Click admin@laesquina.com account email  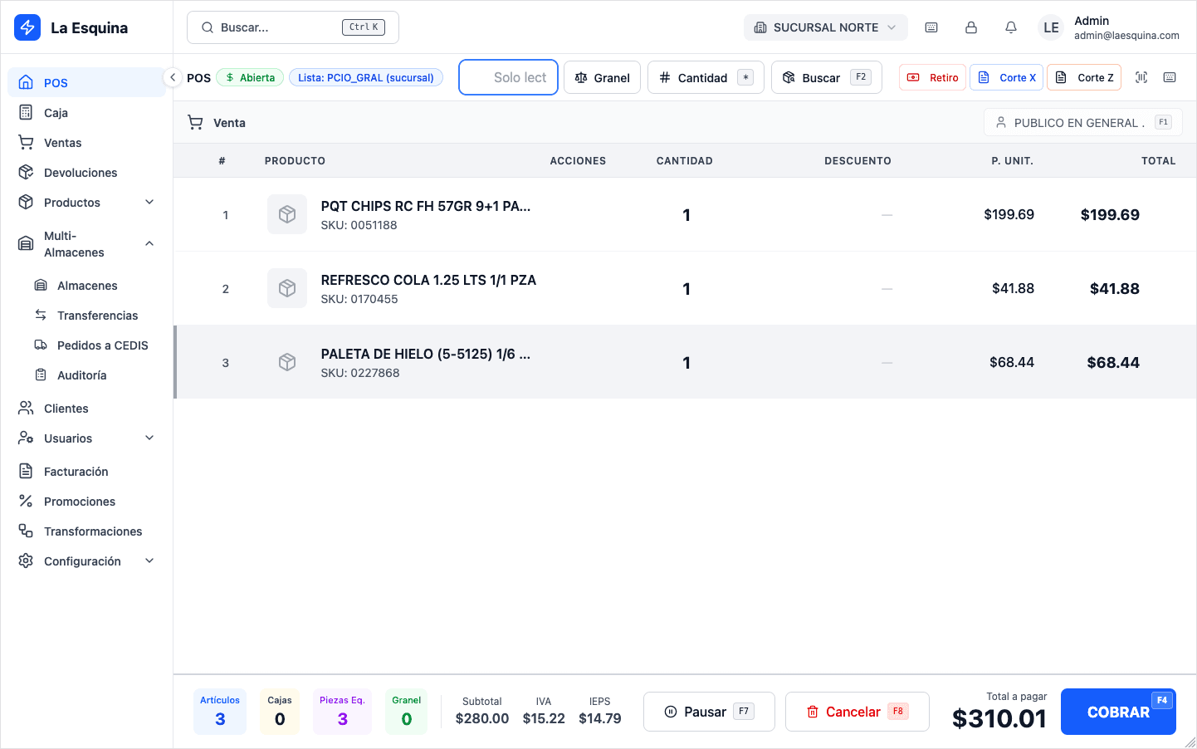(1126, 36)
